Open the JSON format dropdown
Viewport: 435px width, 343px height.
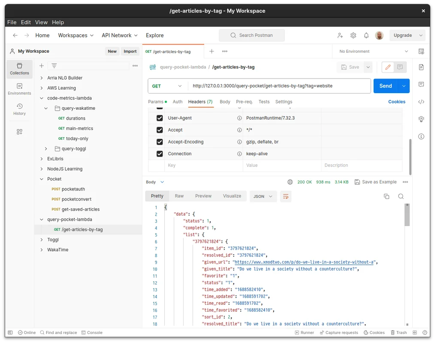tap(263, 196)
